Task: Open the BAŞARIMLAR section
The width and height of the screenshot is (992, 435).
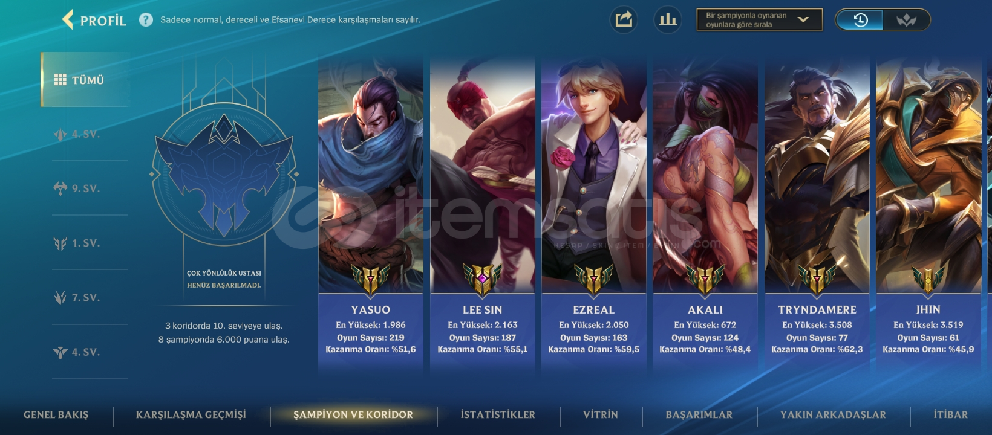Action: pyautogui.click(x=699, y=414)
